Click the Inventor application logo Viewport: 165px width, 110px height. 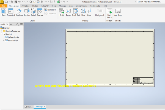click(2, 2)
